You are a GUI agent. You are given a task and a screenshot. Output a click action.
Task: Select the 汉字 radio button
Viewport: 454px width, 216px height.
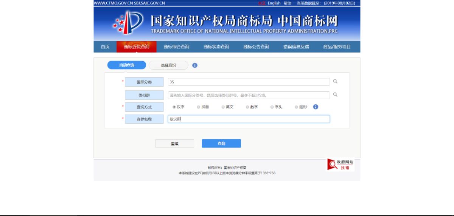pyautogui.click(x=174, y=107)
